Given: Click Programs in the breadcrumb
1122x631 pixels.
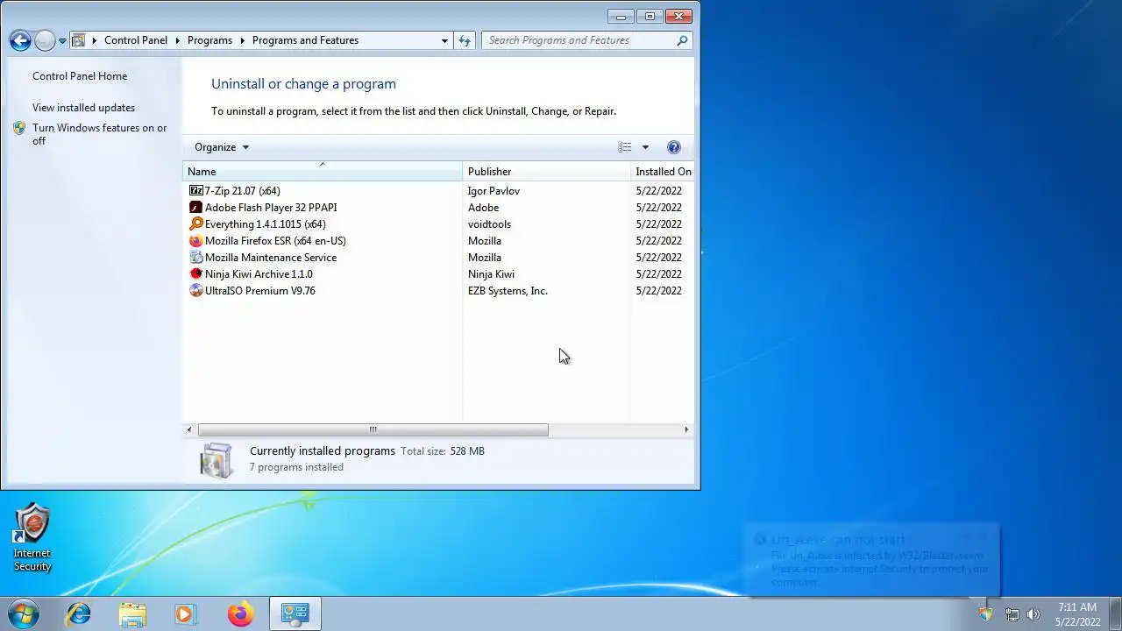Looking at the screenshot, I should tap(209, 40).
